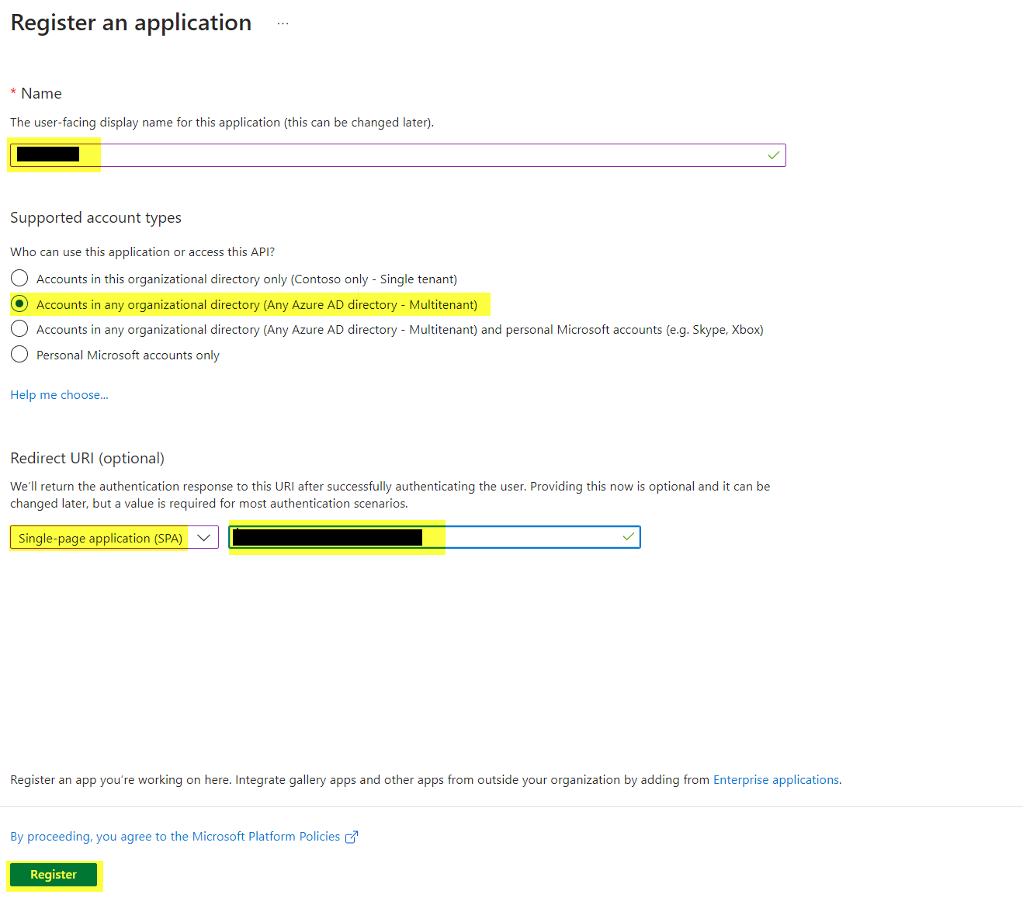The image size is (1023, 898).
Task: Click the Redirect URI input field
Action: tap(435, 537)
